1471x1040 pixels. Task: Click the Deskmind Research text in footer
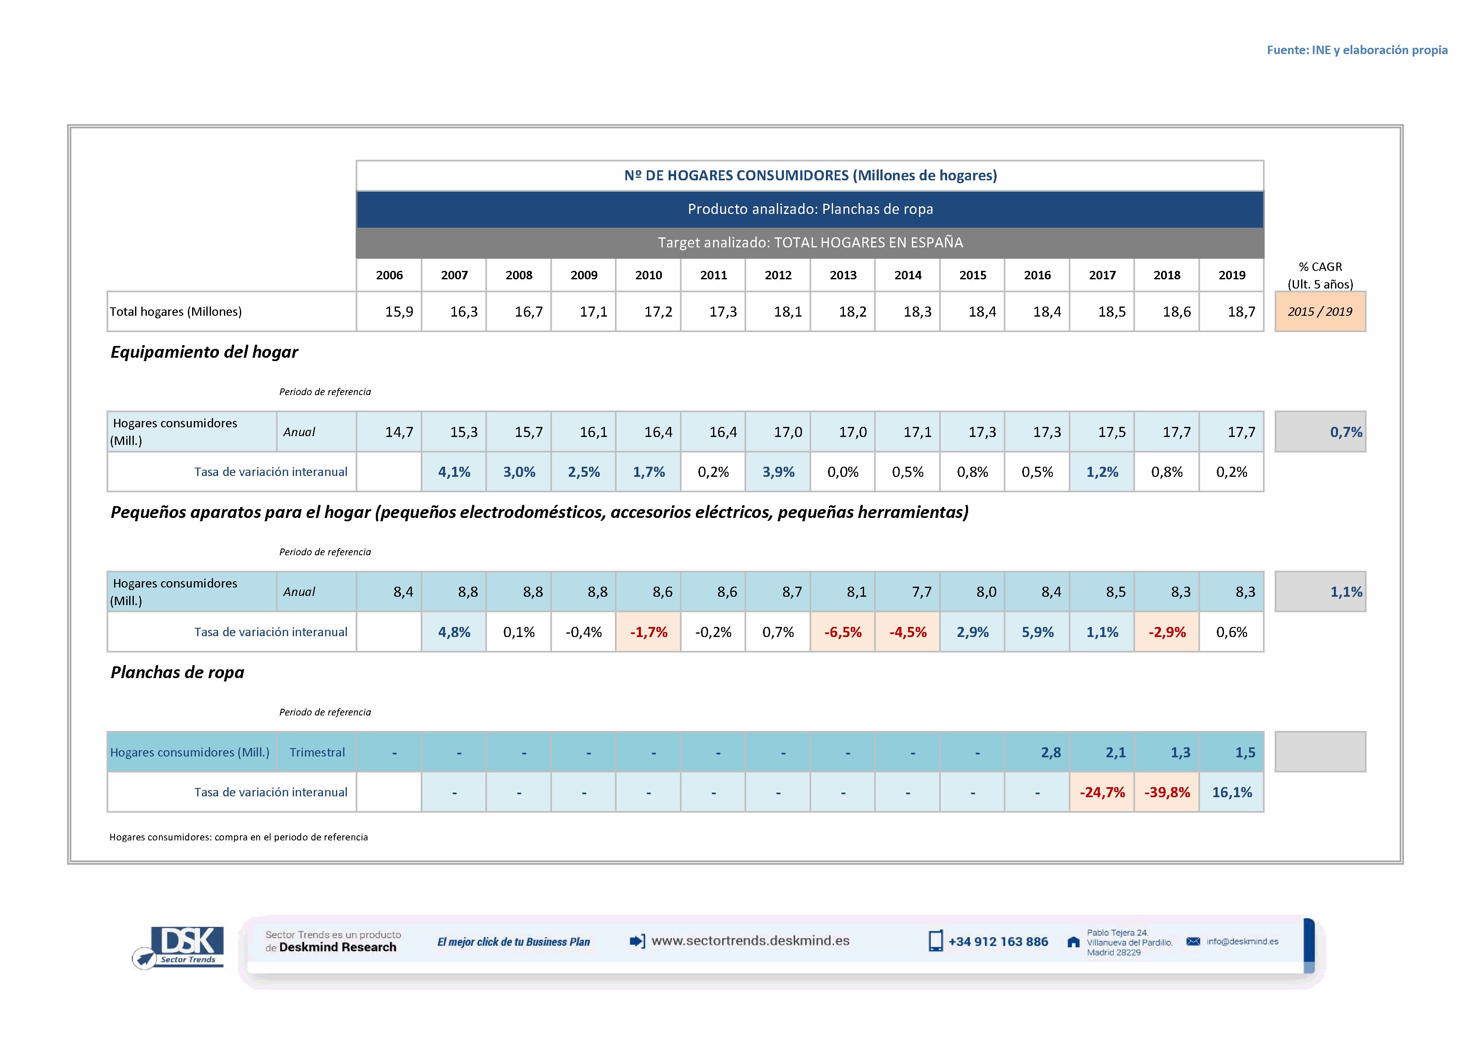click(x=338, y=947)
